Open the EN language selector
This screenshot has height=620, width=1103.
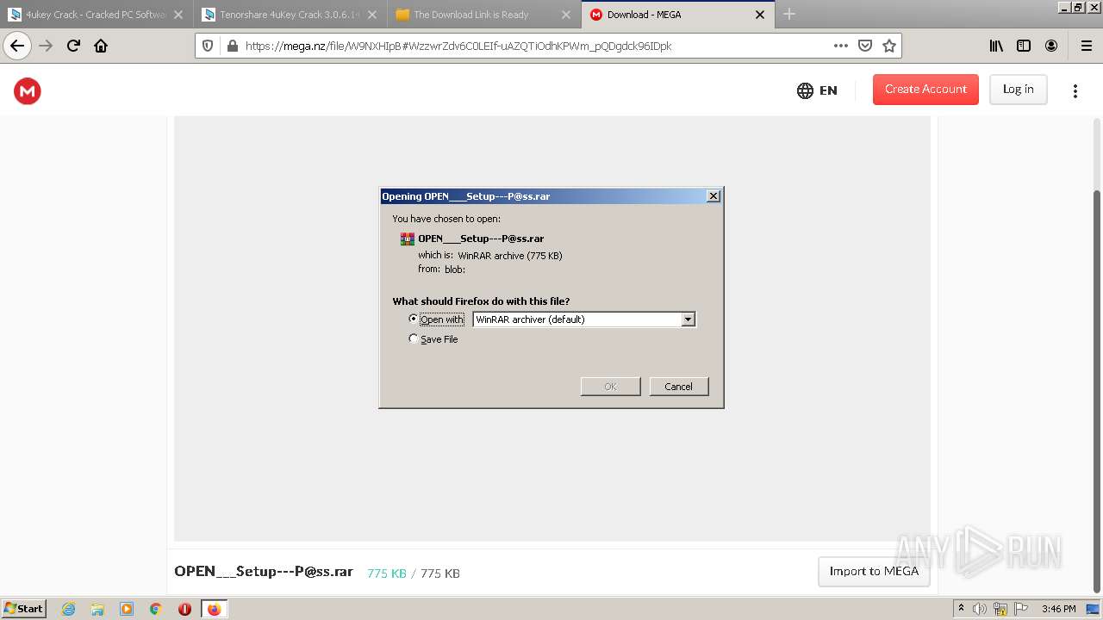click(817, 90)
